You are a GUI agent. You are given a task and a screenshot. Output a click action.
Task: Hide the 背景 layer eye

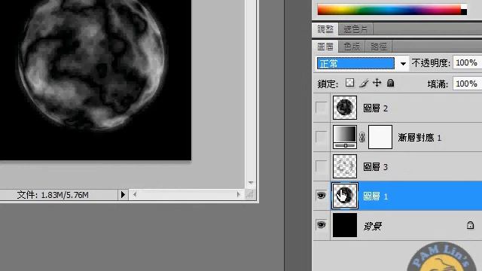point(322,225)
